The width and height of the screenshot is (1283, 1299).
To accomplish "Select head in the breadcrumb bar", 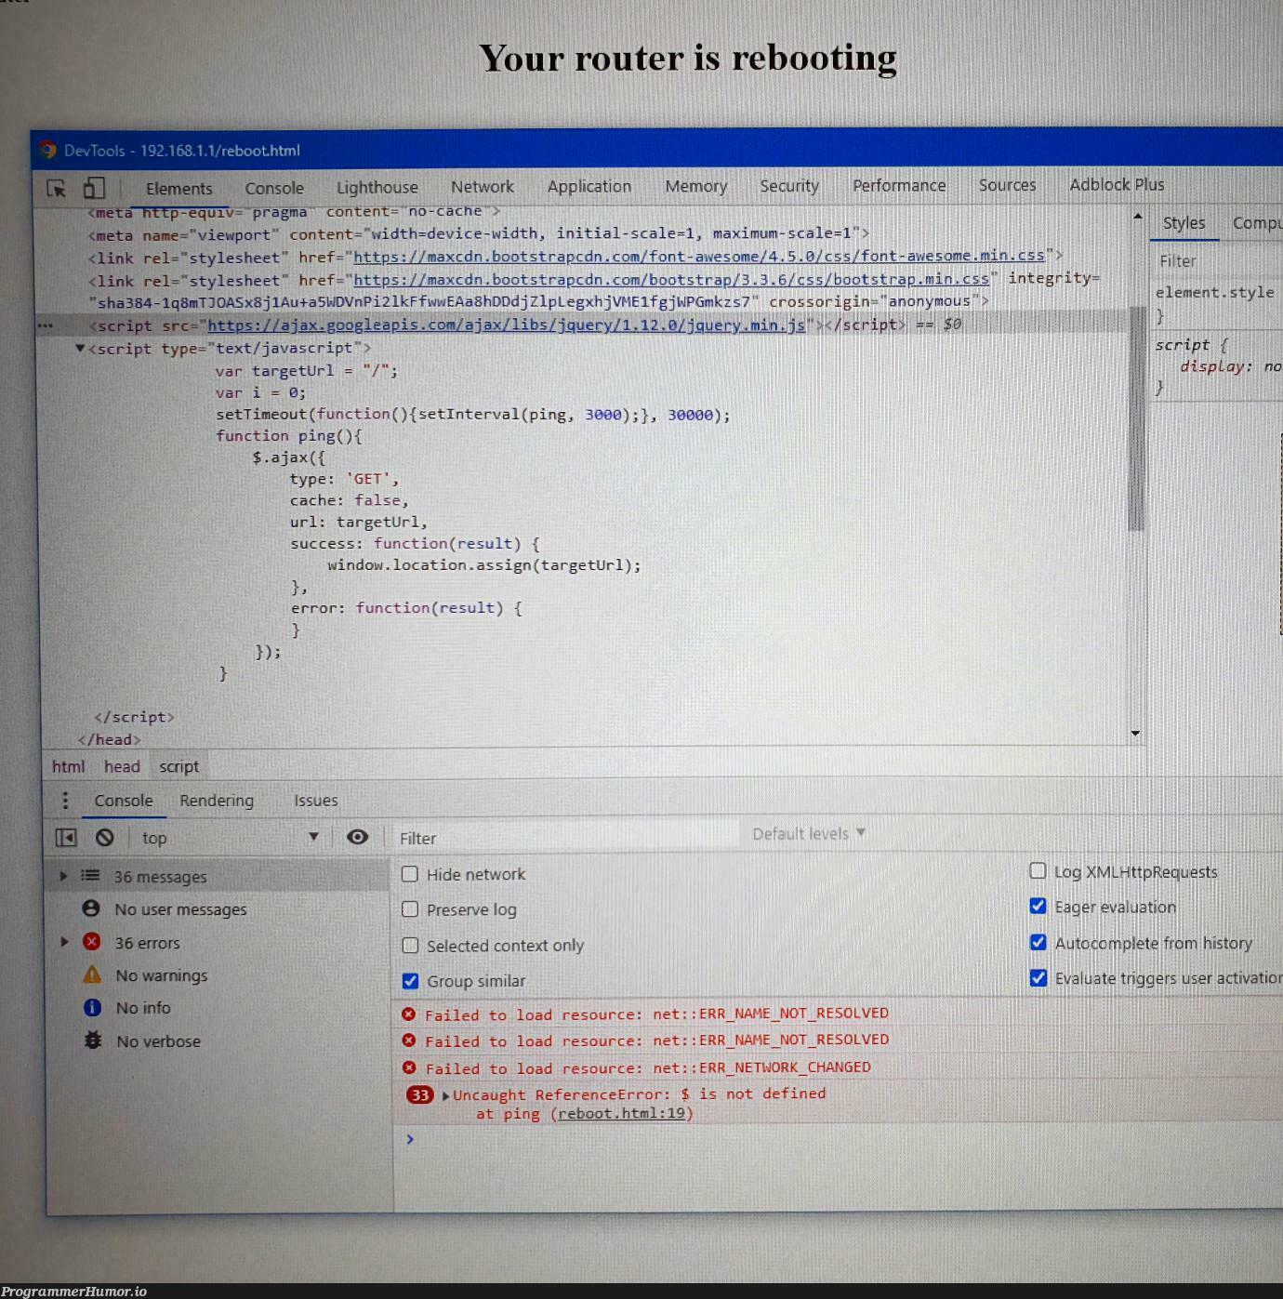I will (122, 767).
